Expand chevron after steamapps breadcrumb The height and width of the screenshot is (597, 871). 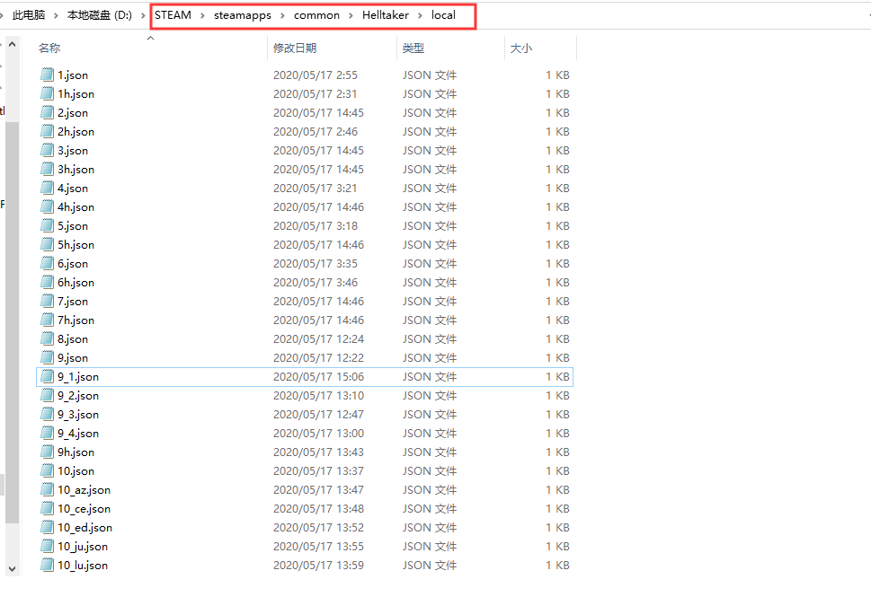pos(282,15)
